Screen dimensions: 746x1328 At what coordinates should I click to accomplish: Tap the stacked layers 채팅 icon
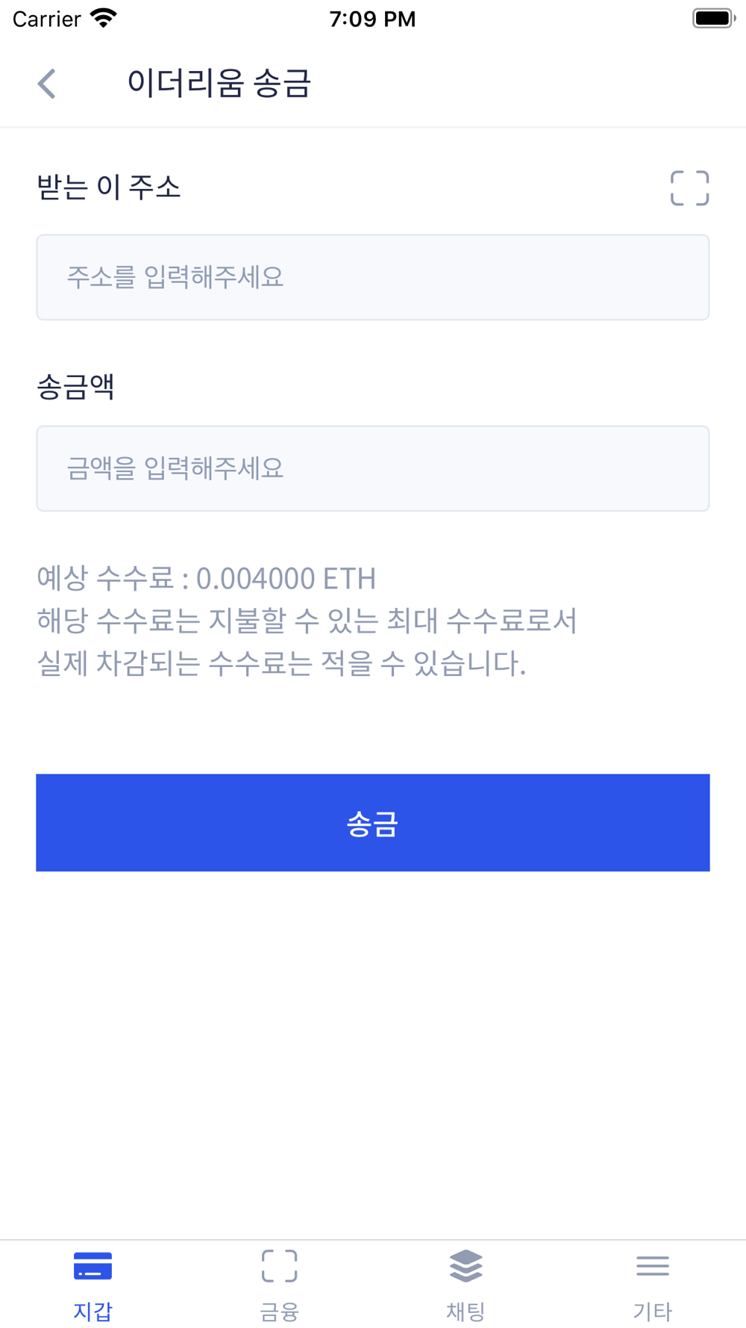coord(466,1266)
